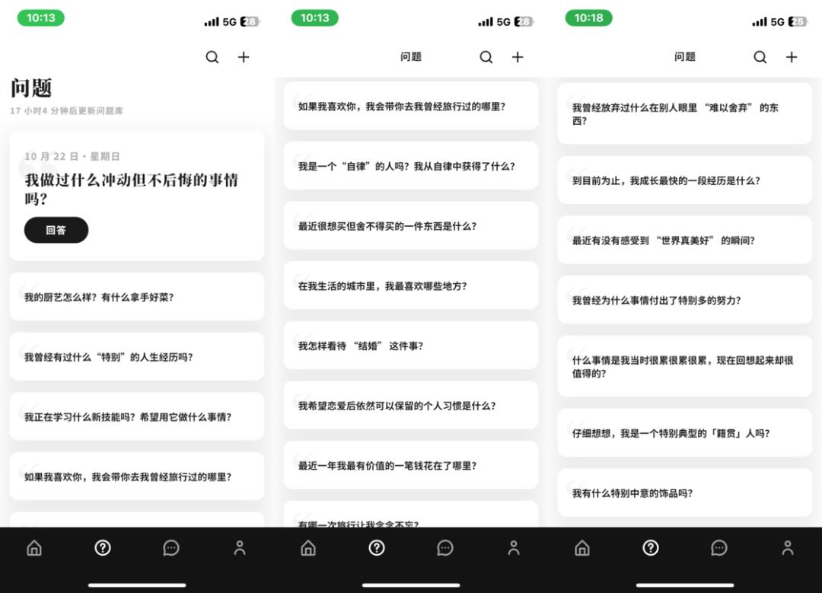Open profile tab in the middle phone screen

tap(514, 548)
